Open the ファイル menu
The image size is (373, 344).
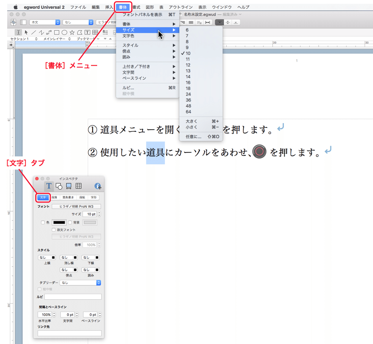tap(78, 7)
